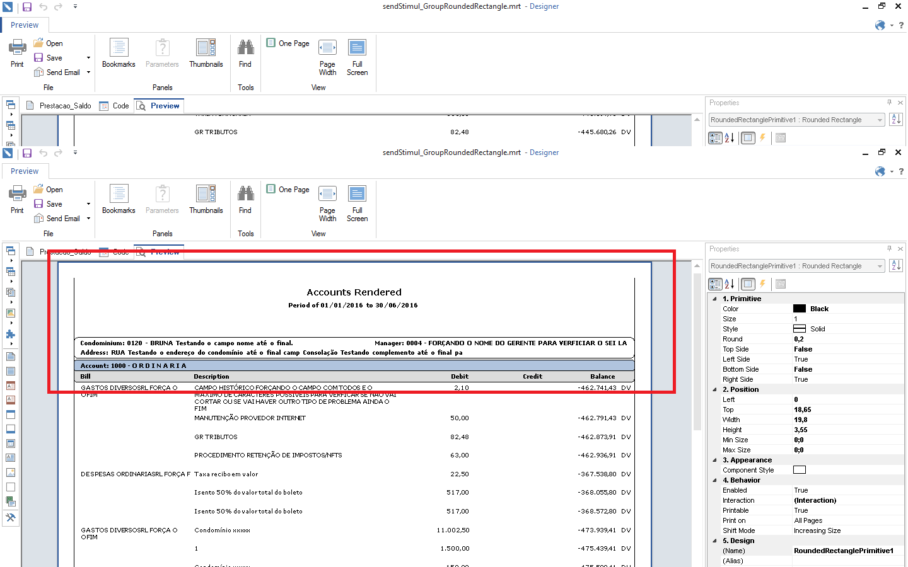Screen dimensions: 908x567
Task: Click the Black color swatch
Action: pos(800,309)
